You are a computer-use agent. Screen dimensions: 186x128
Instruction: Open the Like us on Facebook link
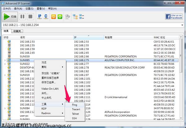pyautogui.click(x=174, y=16)
